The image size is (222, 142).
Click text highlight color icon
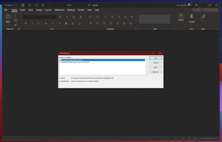coord(73,23)
